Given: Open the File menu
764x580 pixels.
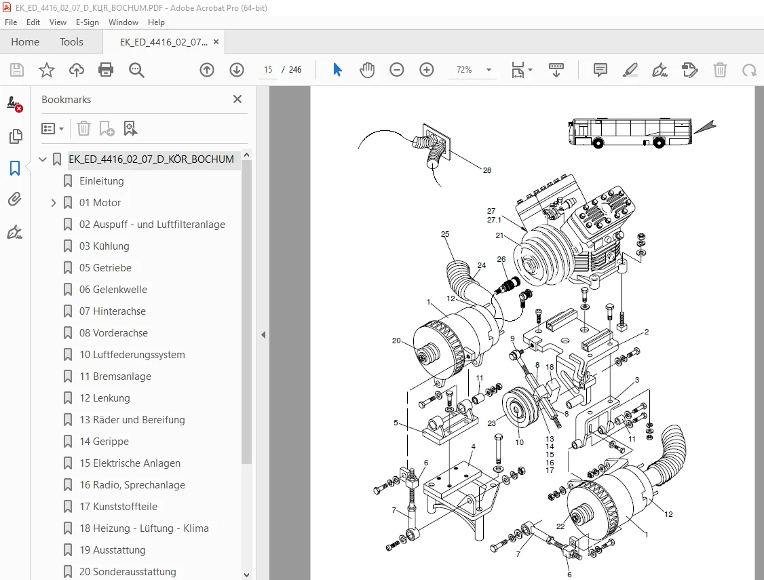Looking at the screenshot, I should point(11,22).
